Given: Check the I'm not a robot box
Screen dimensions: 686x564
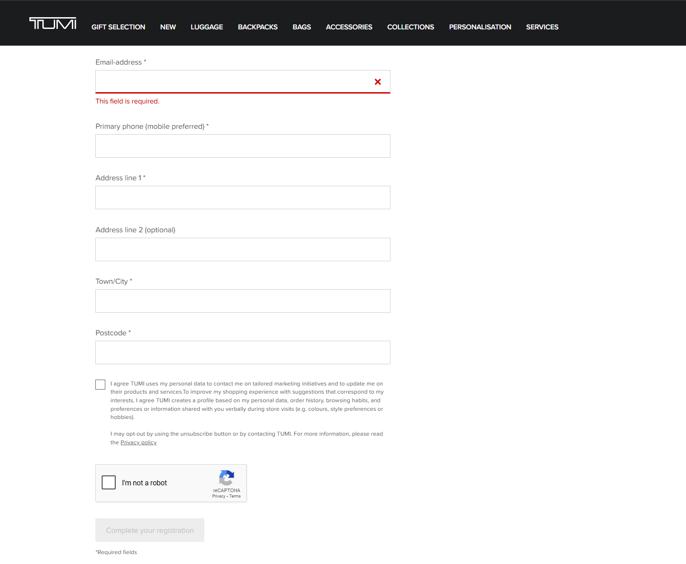Looking at the screenshot, I should point(109,483).
